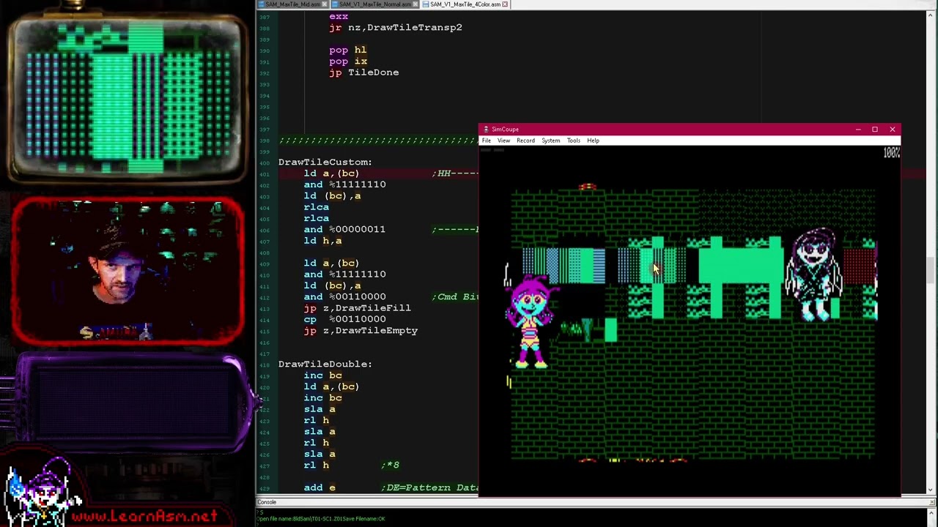938x527 pixels.
Task: Switch to the SAM_MaxTile_Mid.asm tab
Action: point(292,4)
